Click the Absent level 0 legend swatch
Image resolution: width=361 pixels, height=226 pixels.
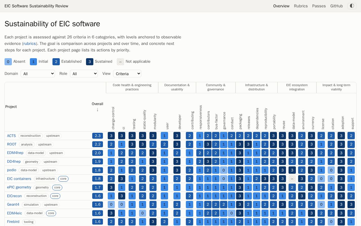[8, 62]
